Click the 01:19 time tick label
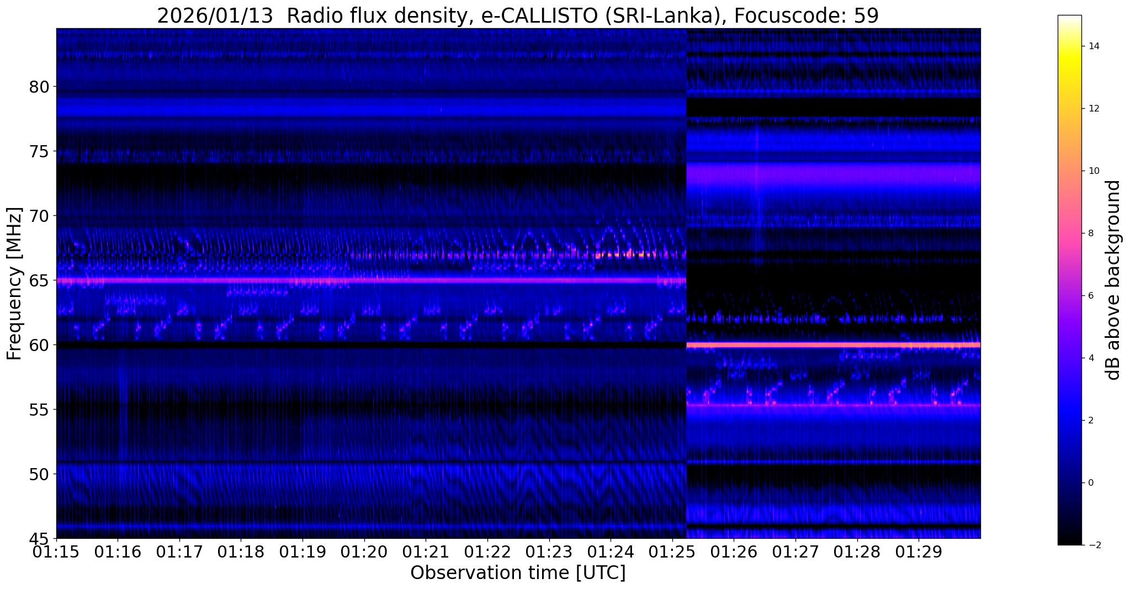Image resolution: width=1130 pixels, height=589 pixels. 303,553
